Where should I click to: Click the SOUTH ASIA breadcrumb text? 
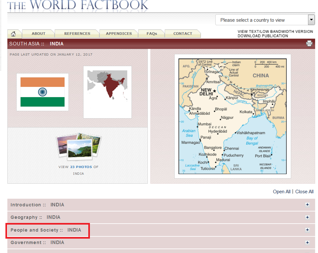(x=24, y=44)
